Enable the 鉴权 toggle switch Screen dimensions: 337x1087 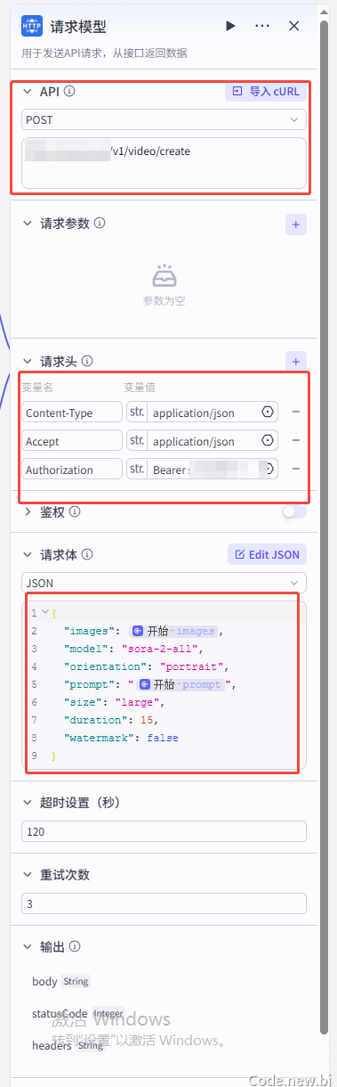click(x=294, y=512)
